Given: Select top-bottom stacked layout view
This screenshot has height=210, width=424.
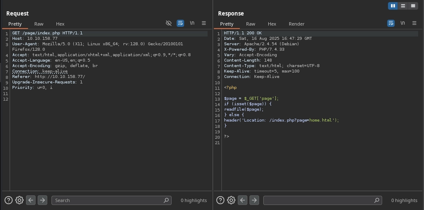Looking at the screenshot, I should 403,6.
